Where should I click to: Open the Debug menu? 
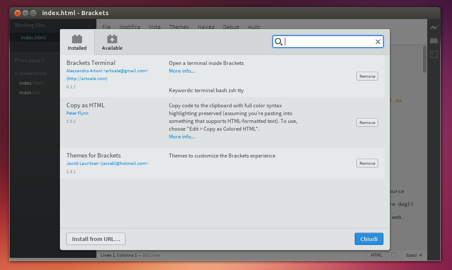point(231,27)
